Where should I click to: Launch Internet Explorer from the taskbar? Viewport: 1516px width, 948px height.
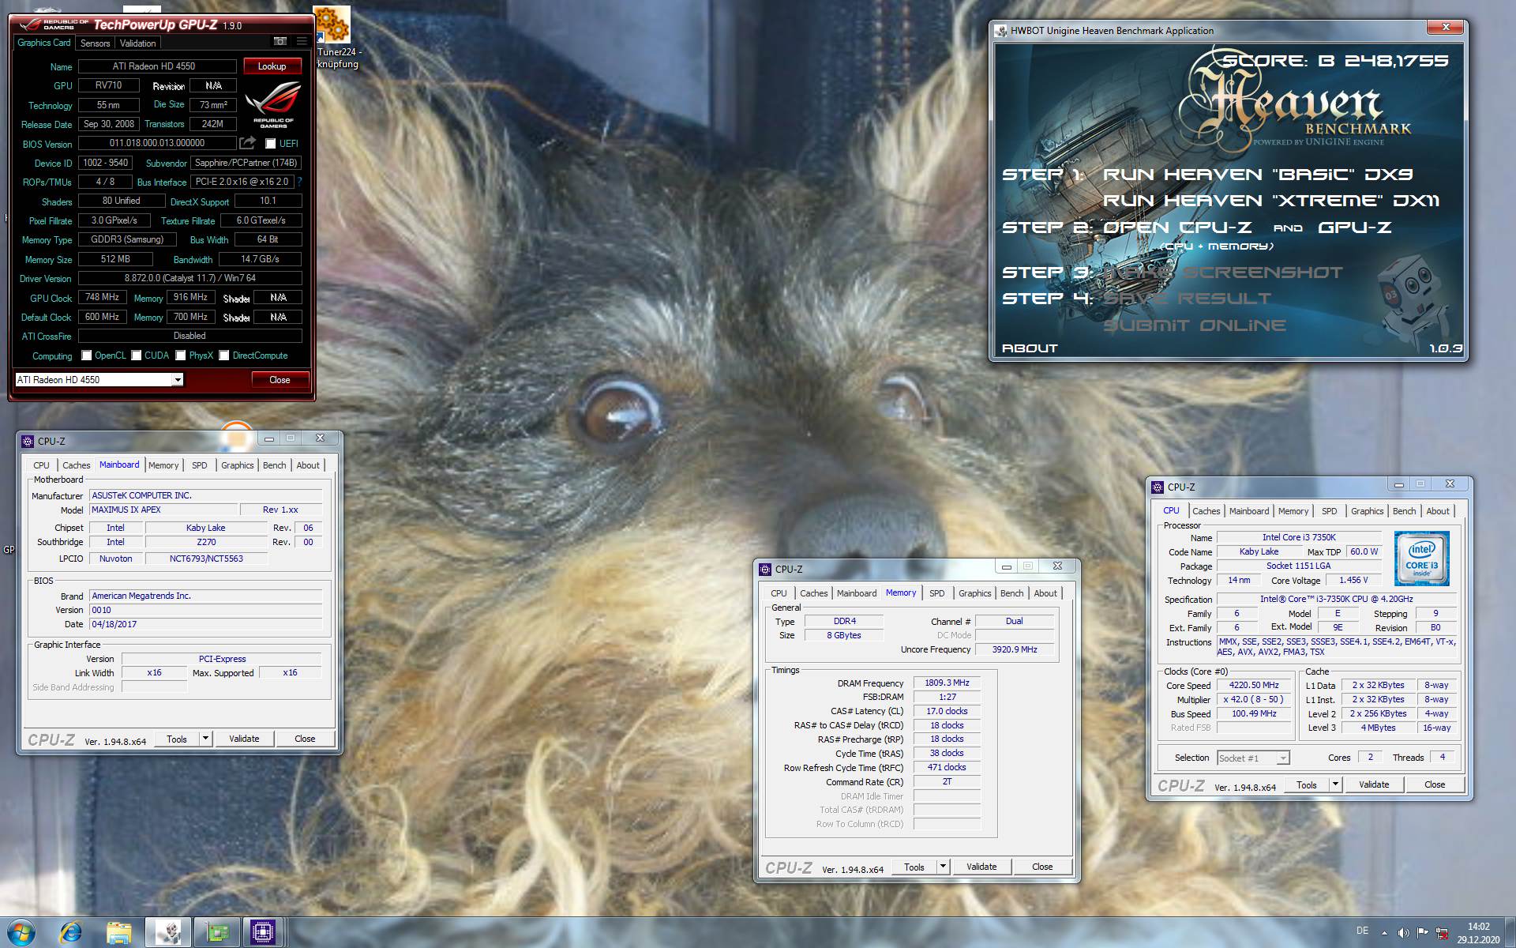point(70,933)
